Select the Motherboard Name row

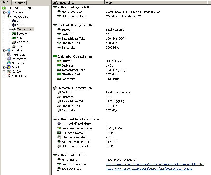[99, 16]
